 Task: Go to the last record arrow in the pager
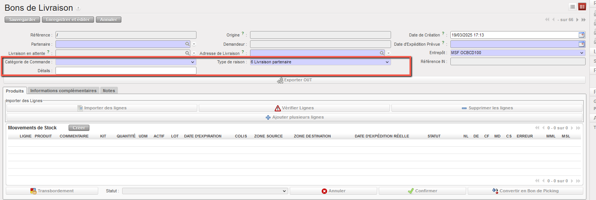click(583, 20)
